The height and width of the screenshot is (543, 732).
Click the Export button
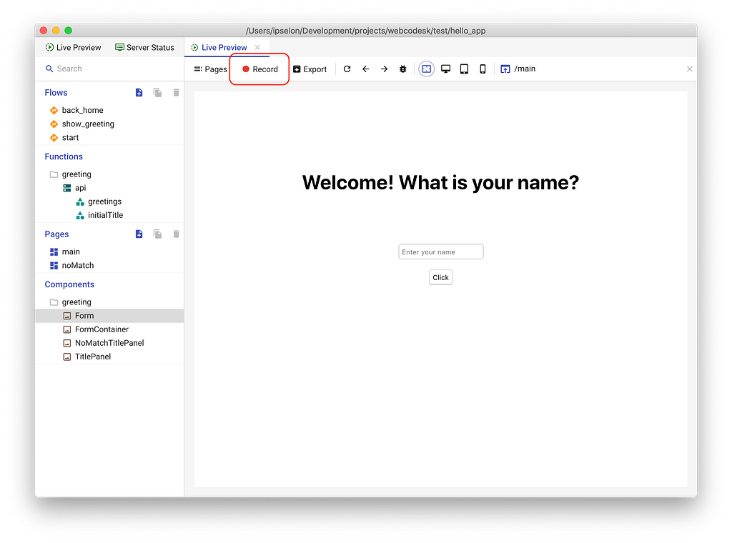tap(310, 69)
